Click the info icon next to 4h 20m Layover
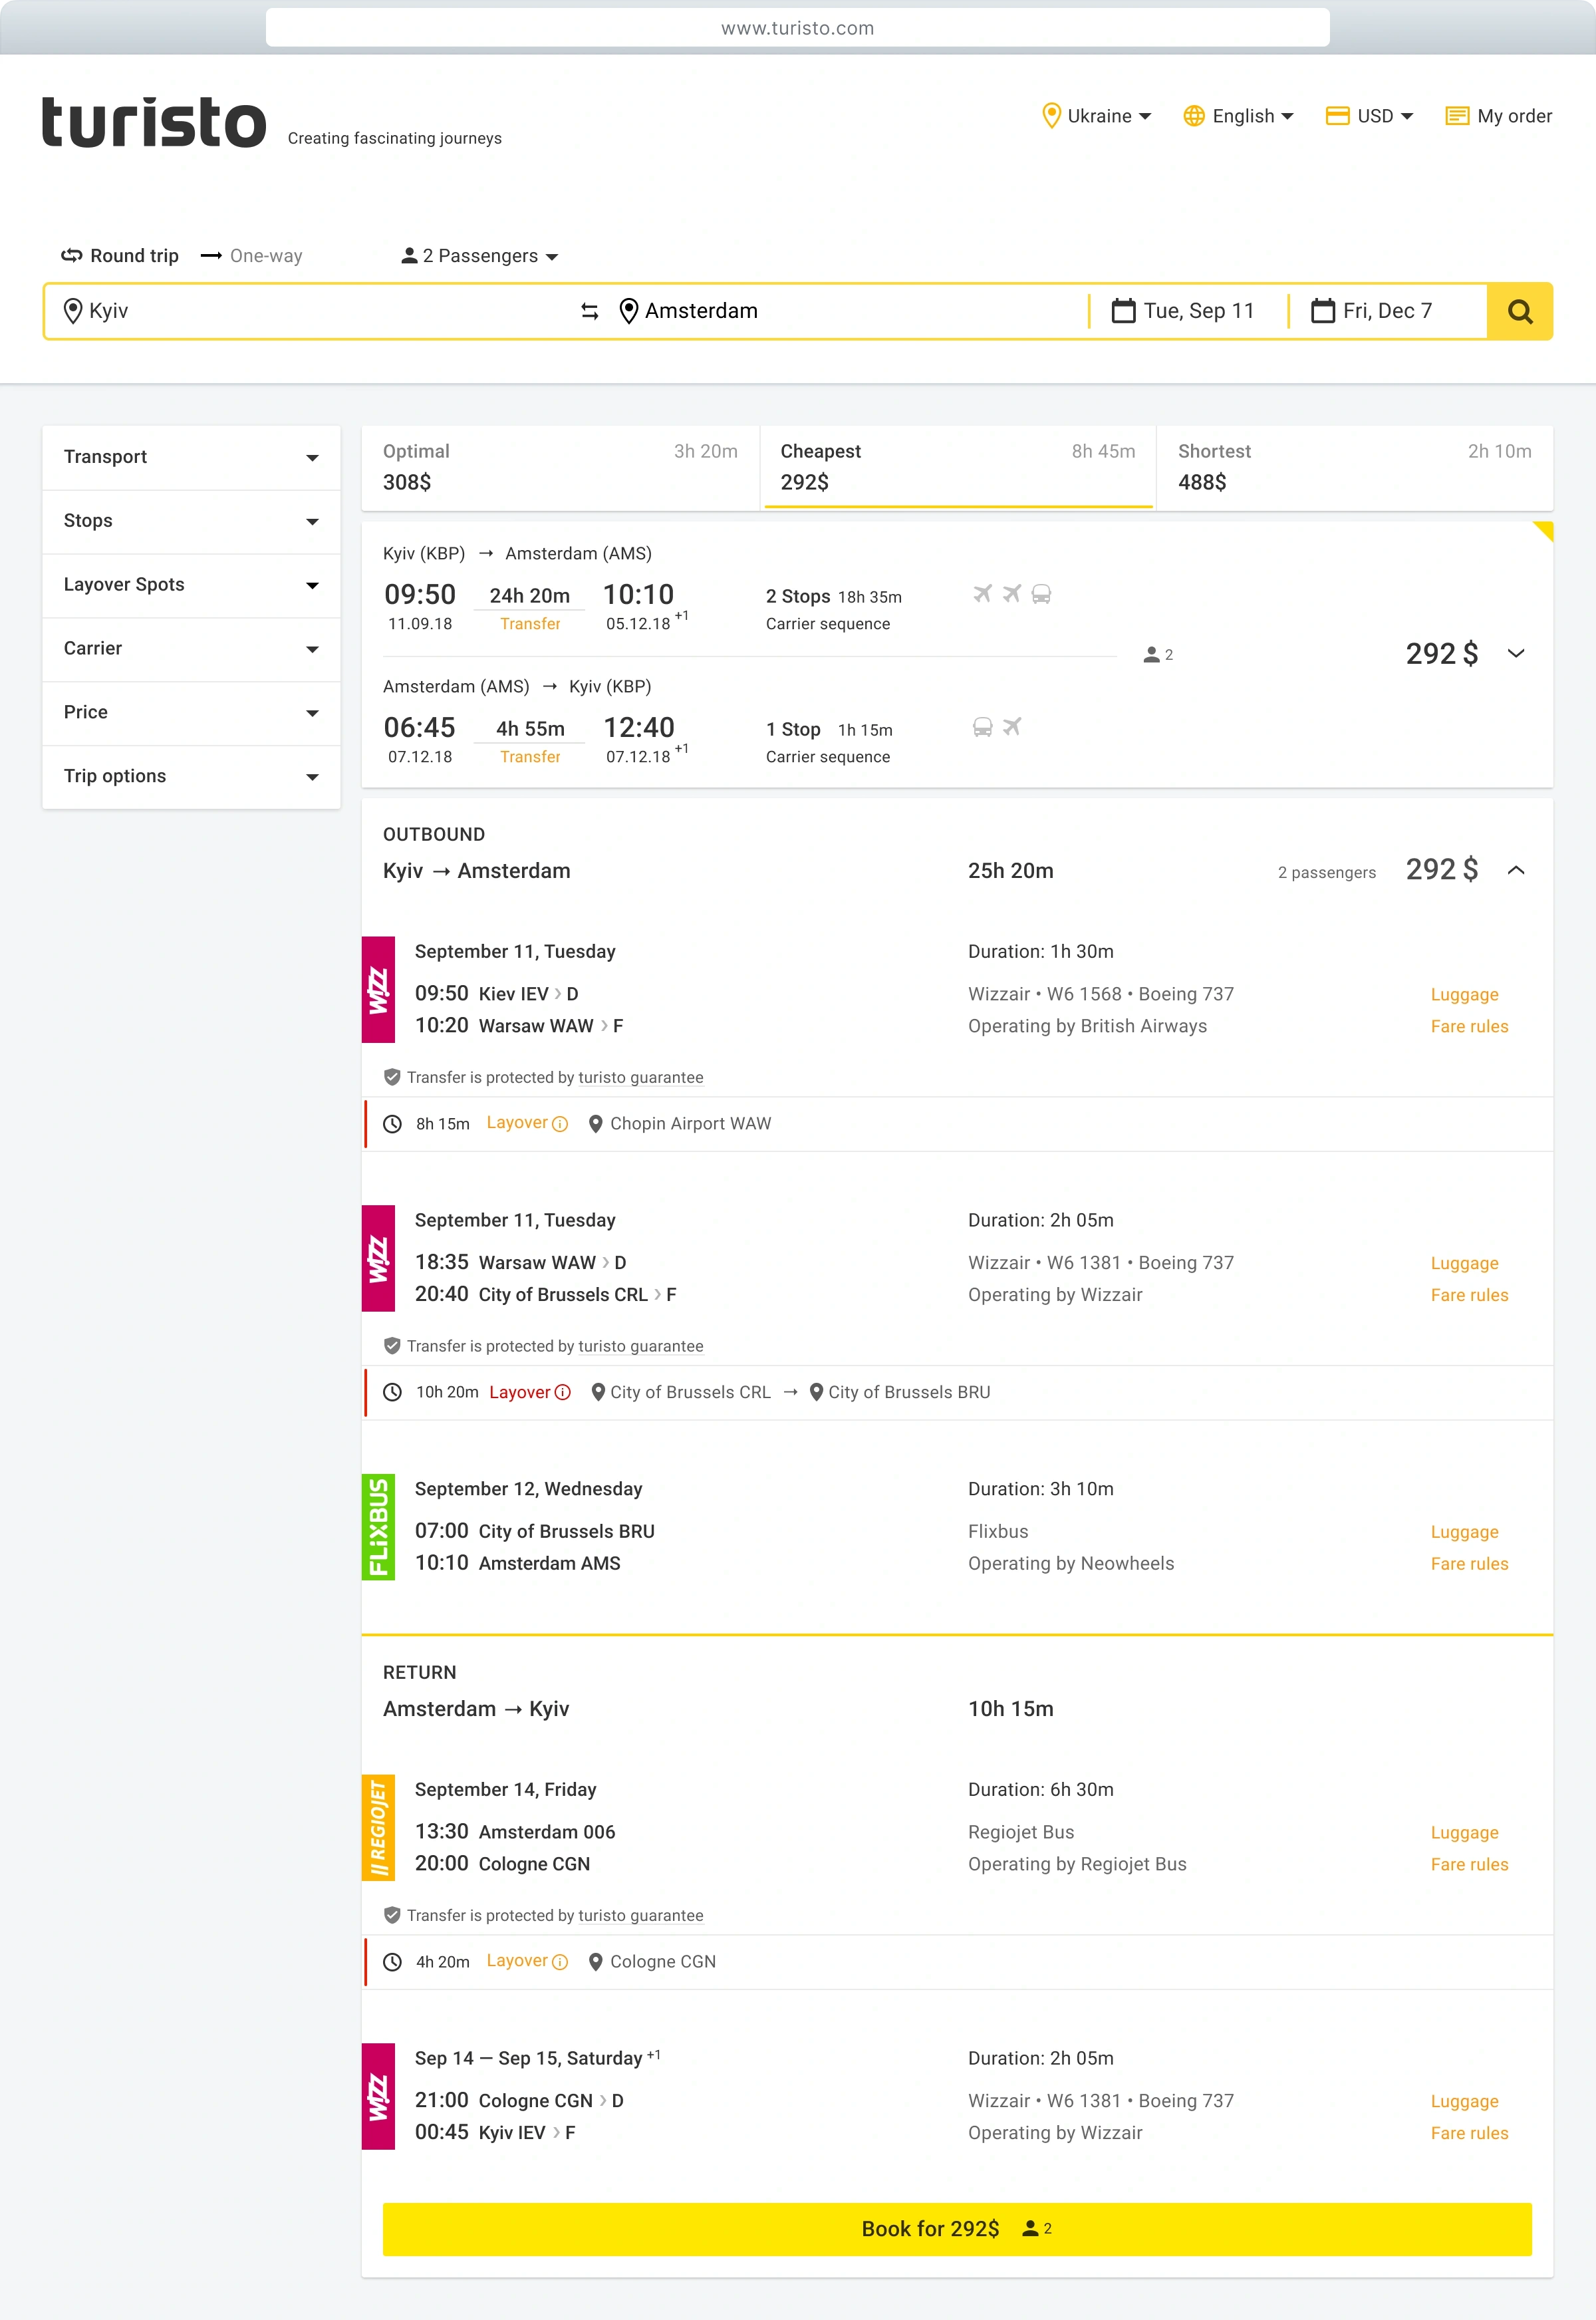1596x2320 pixels. click(560, 1961)
